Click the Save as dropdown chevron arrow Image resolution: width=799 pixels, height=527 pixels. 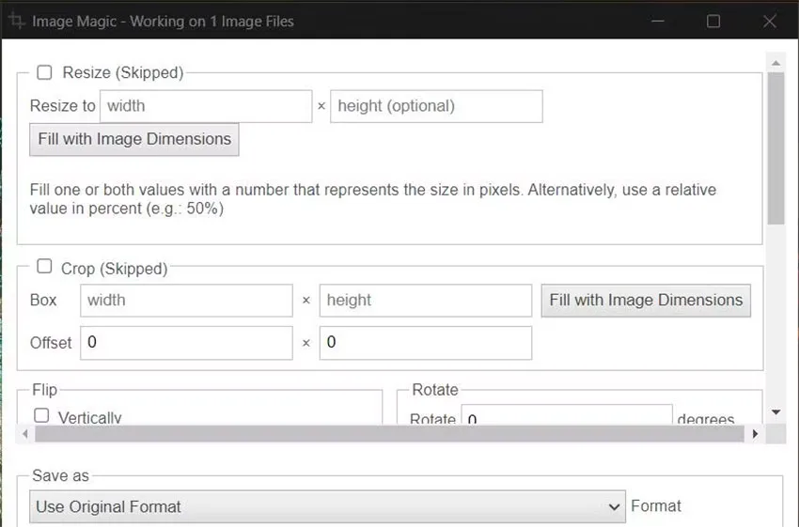[x=614, y=507]
